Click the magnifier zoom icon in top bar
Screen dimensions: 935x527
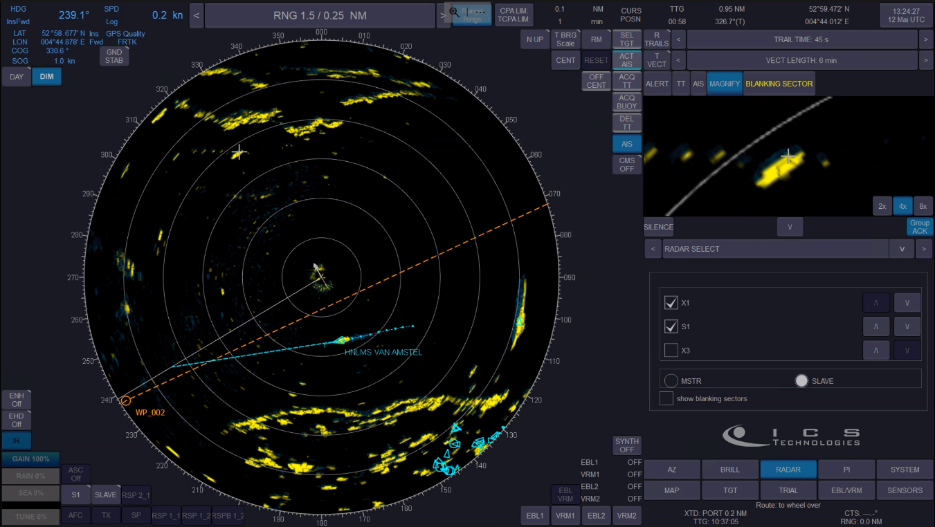(x=455, y=11)
